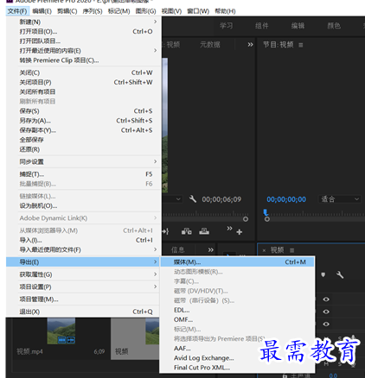The height and width of the screenshot is (378, 365).
Task: Click source timecode 00;00;06;09
Action: point(221,199)
